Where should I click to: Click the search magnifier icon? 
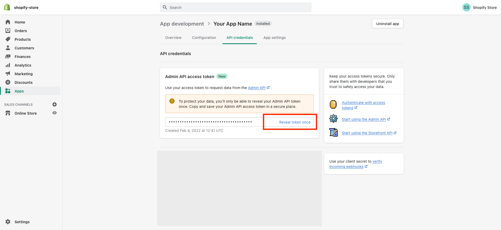point(165,7)
